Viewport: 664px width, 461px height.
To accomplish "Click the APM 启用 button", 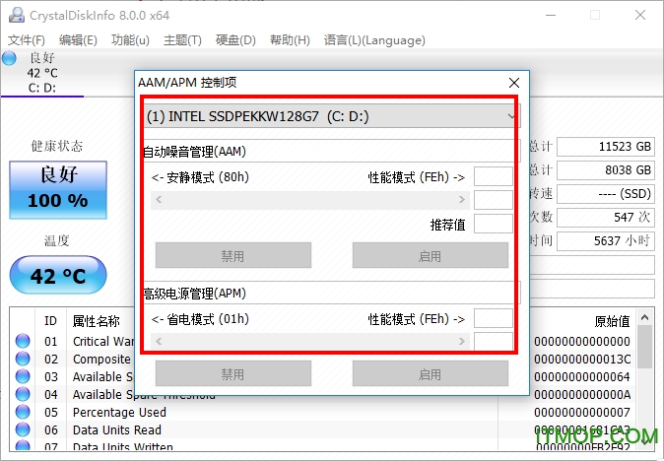I will click(x=431, y=373).
